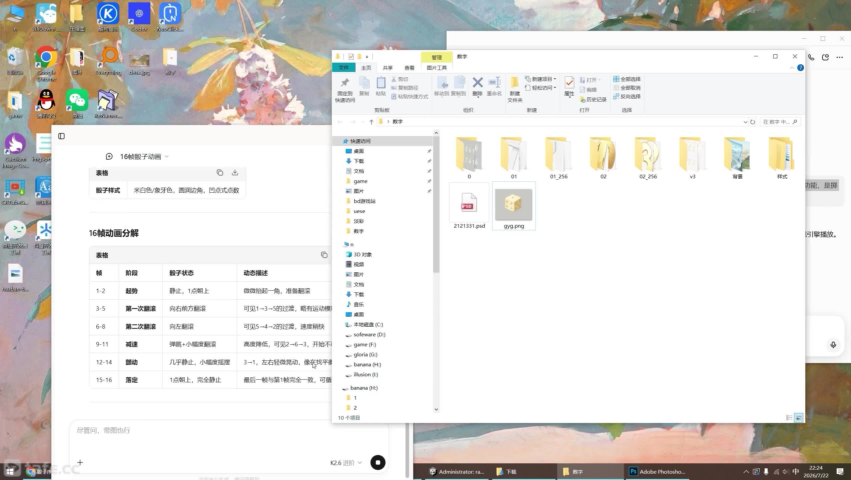Go up one folder level arrow
The height and width of the screenshot is (480, 851).
371,122
